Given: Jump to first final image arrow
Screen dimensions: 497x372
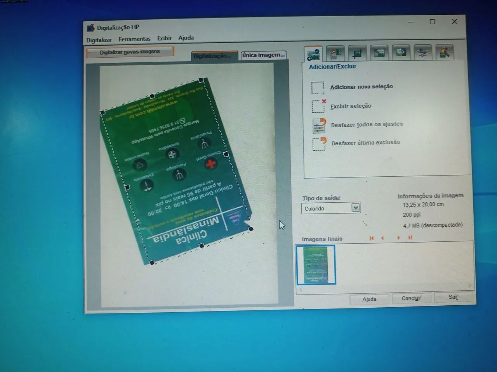Looking at the screenshot, I should coord(372,238).
